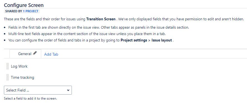Click the bold Transition Screen name
This screenshot has height=106, width=247.
(101, 19)
